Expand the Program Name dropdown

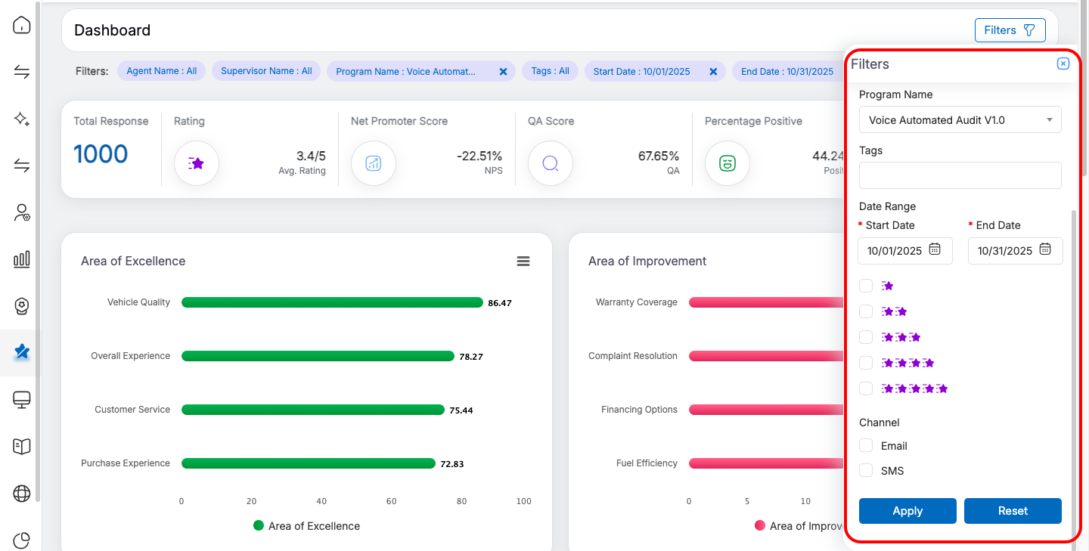(x=960, y=119)
